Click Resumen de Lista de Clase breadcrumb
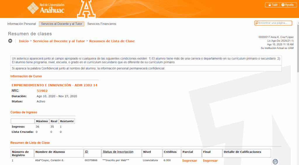 [x=112, y=41]
